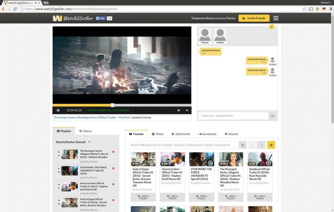334x212 pixels.
Task: Open The Hunger Games Mockingjay title link
Action: click(x=92, y=117)
